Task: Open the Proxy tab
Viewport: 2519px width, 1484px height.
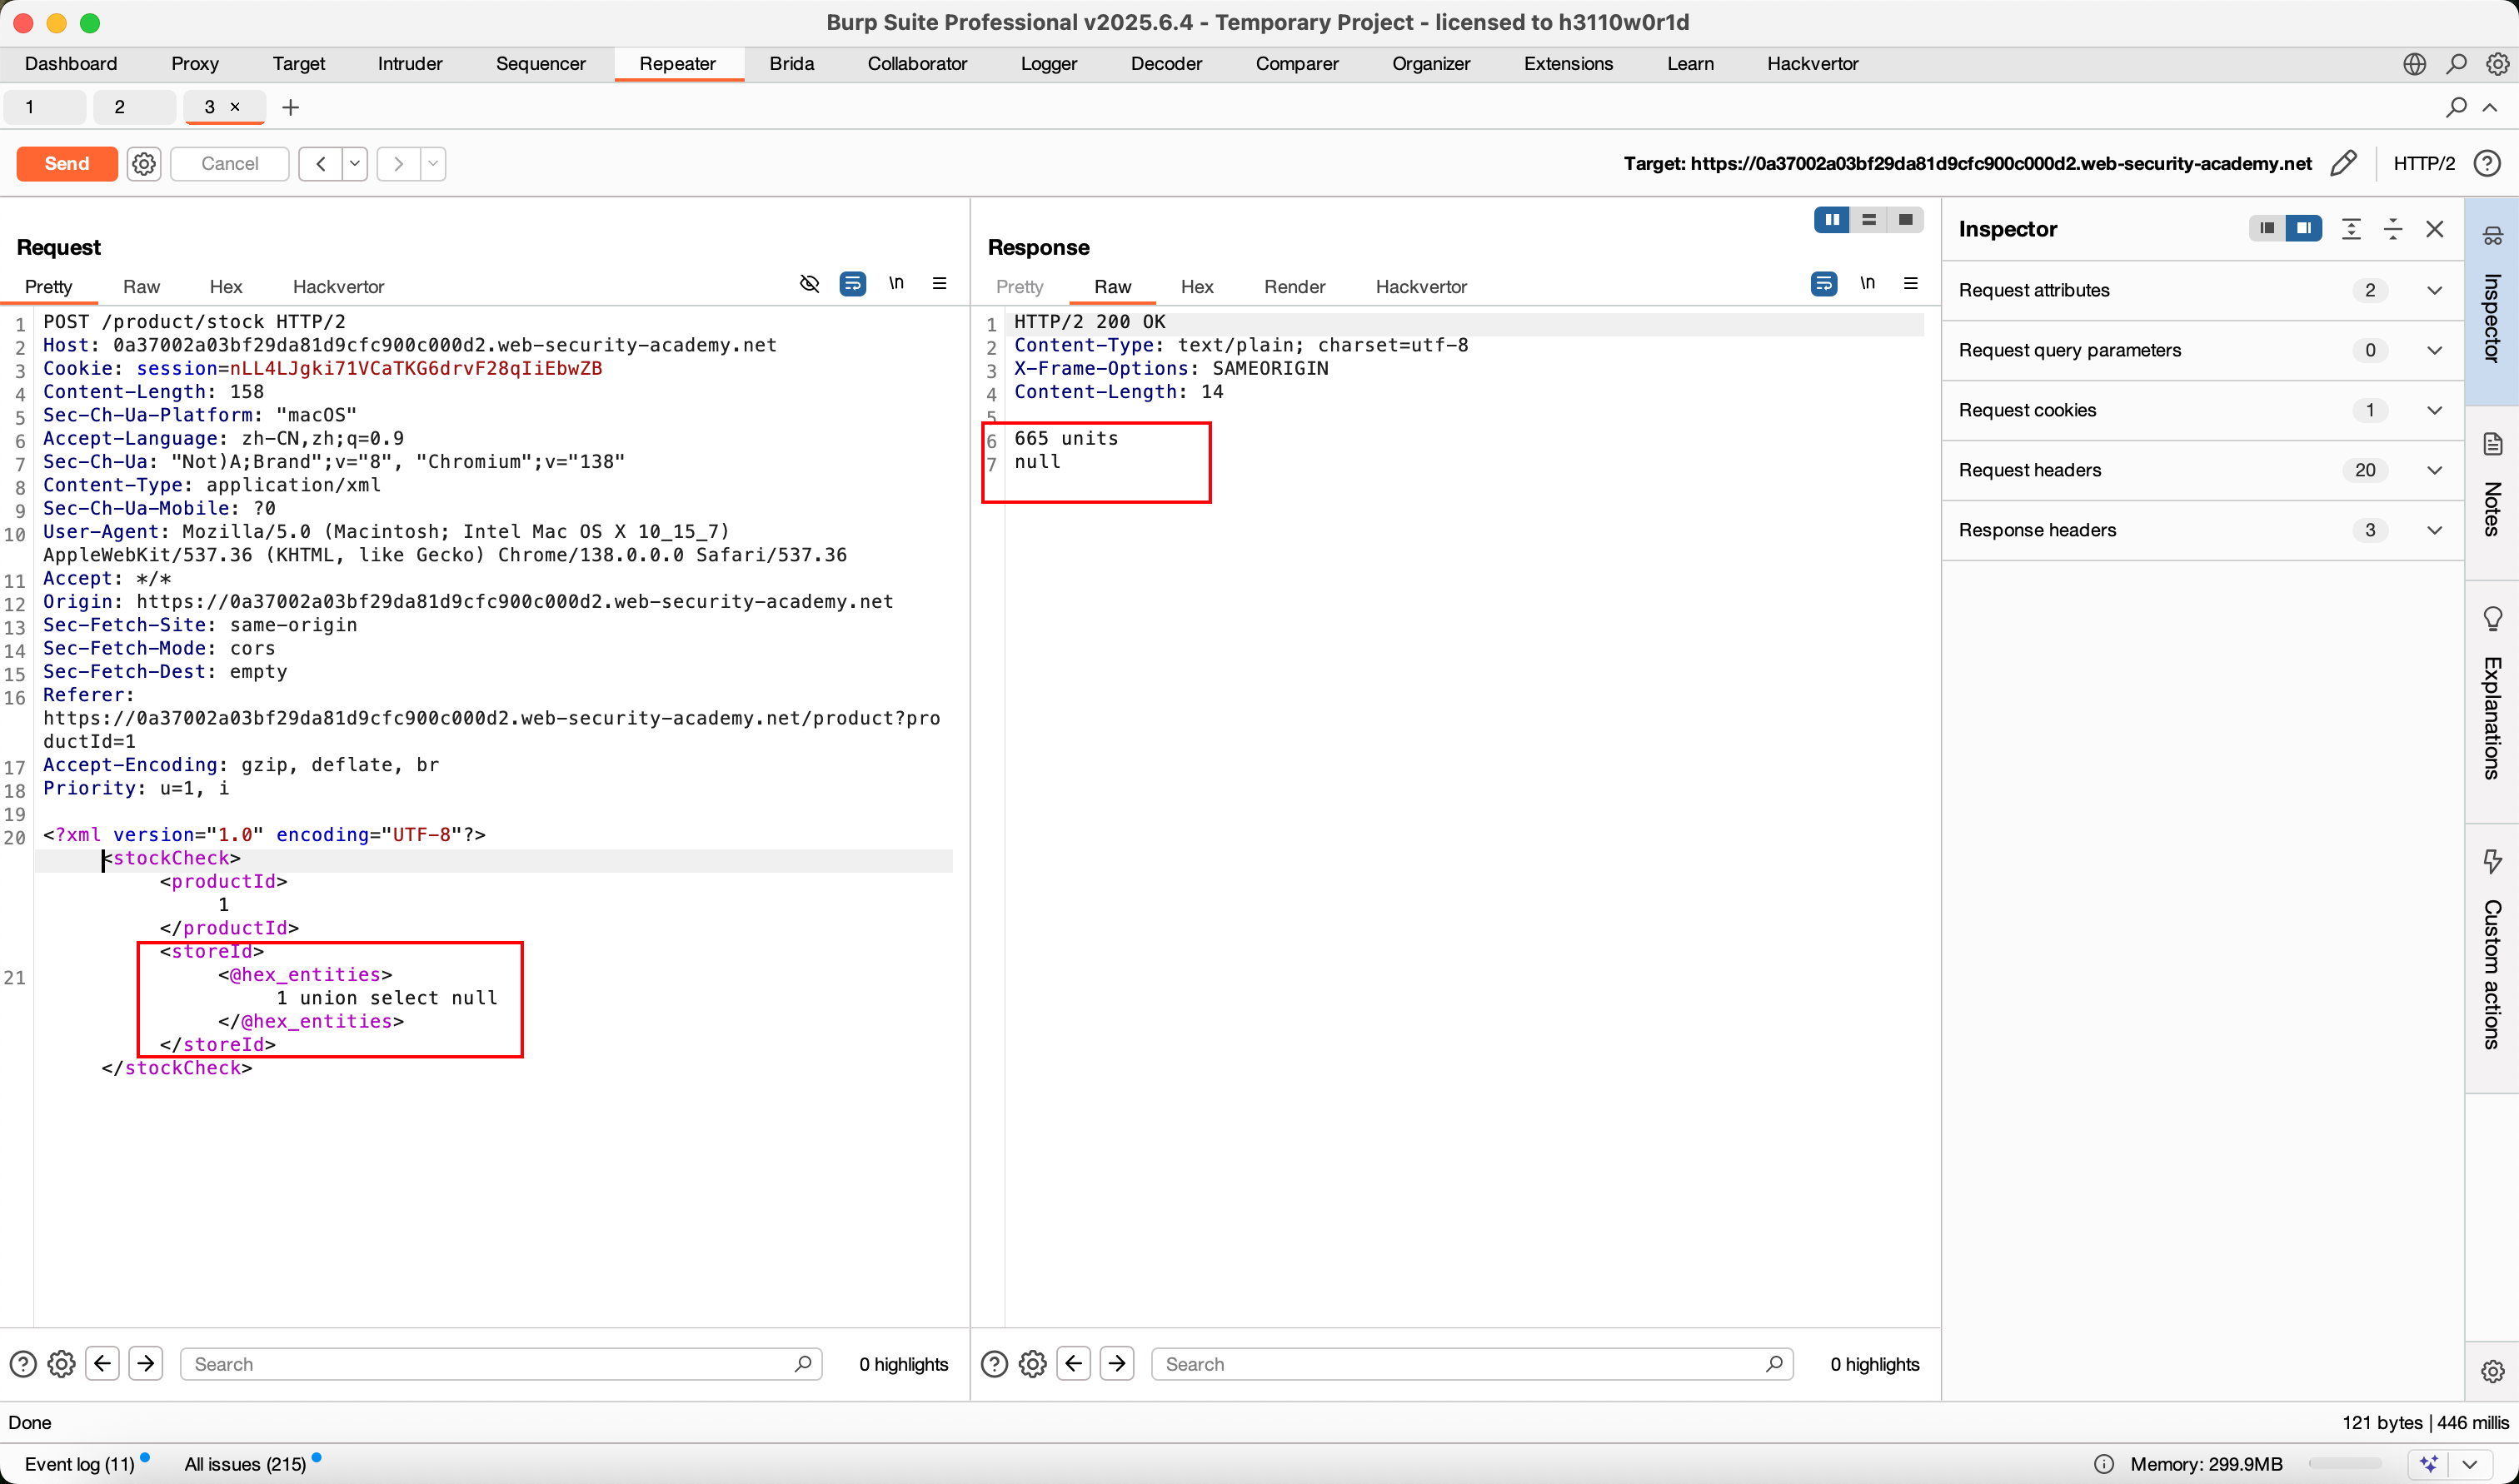Action: 194,64
